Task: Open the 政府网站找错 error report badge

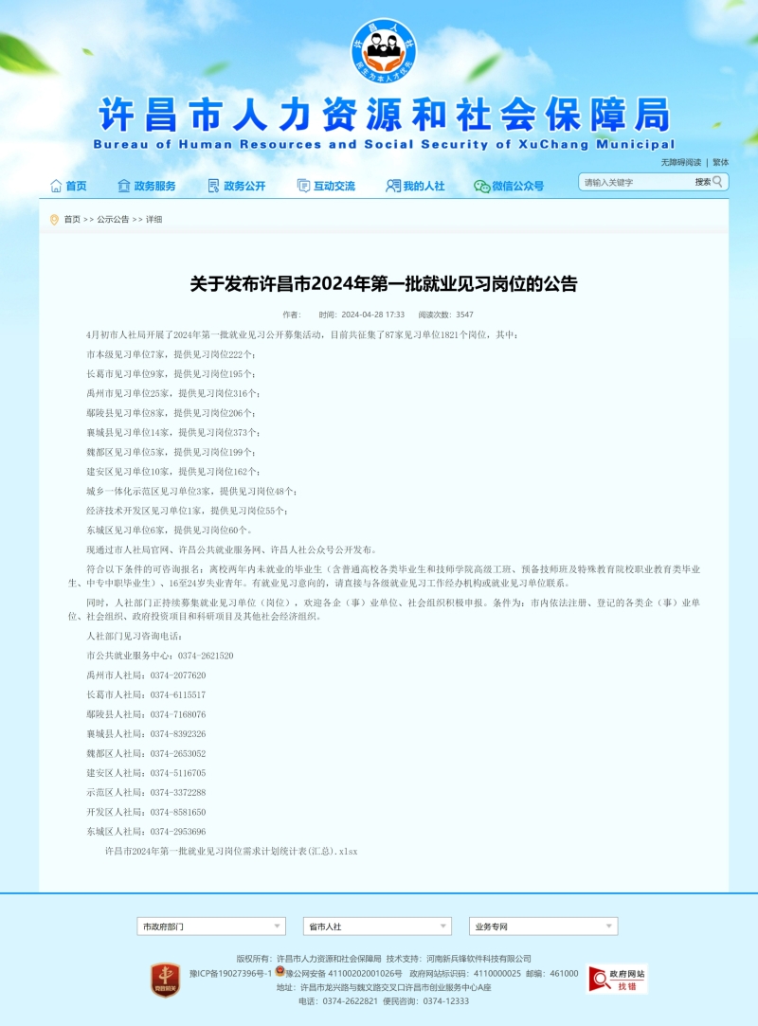Action: coord(617,979)
